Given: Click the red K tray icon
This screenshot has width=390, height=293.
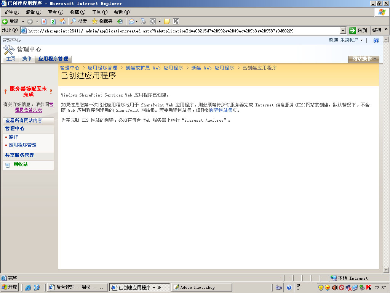Looking at the screenshot, I should 369,288.
